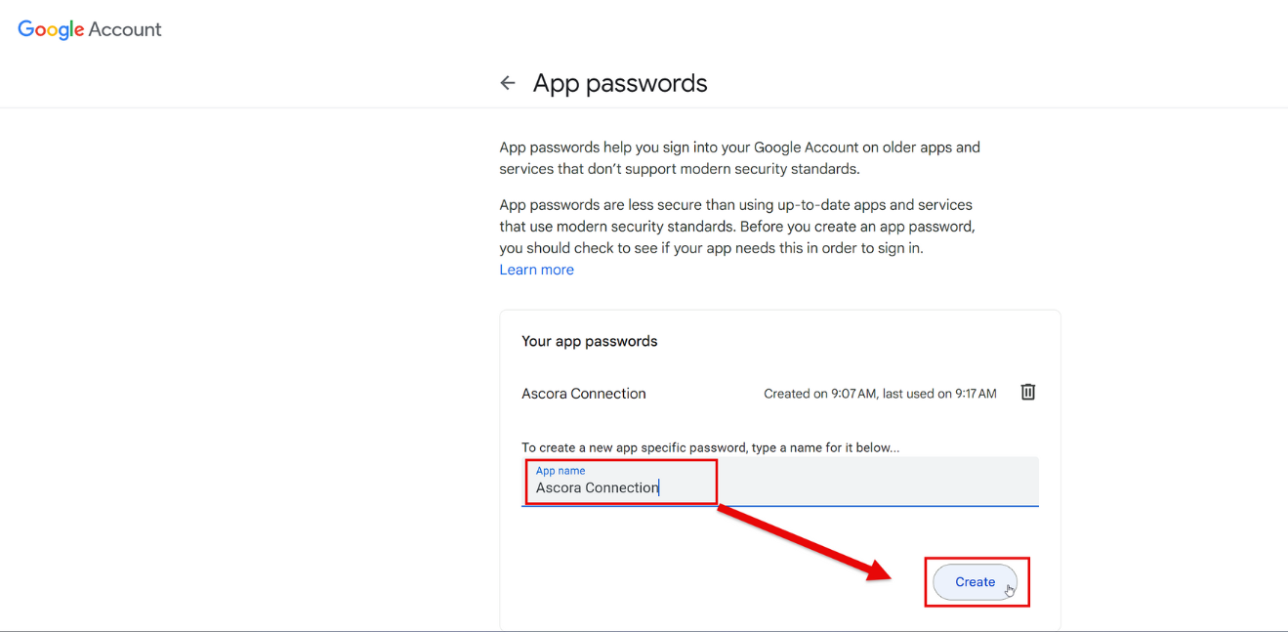This screenshot has width=1288, height=632.
Task: Delete the Ascora Connection app password
Action: (1027, 392)
